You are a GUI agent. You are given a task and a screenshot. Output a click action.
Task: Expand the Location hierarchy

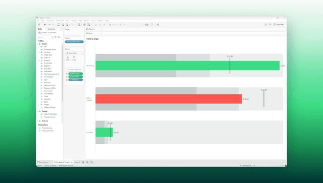tap(39, 52)
